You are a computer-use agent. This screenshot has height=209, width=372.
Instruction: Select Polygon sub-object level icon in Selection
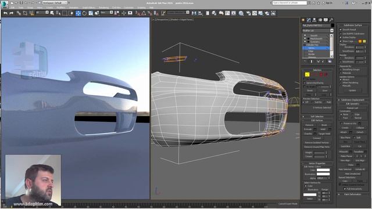[x=321, y=74]
